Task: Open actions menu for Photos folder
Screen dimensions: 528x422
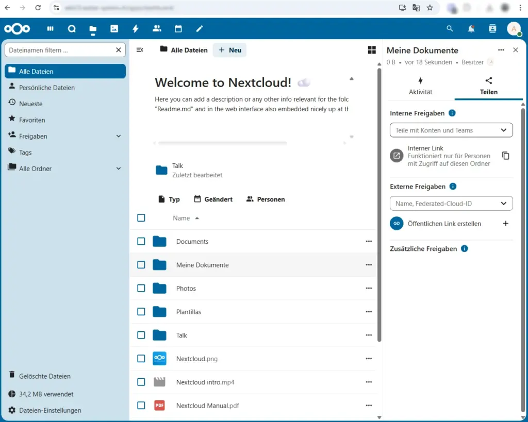Action: coord(369,289)
